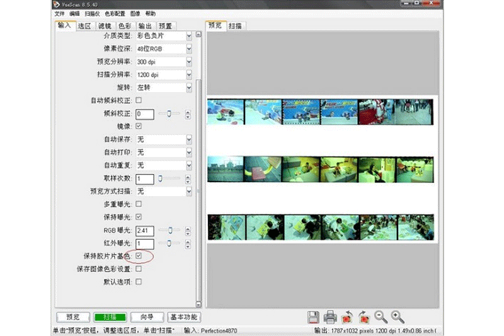The height and width of the screenshot is (336, 504).
Task: Click the zoom in magnifier icon
Action: click(x=397, y=317)
